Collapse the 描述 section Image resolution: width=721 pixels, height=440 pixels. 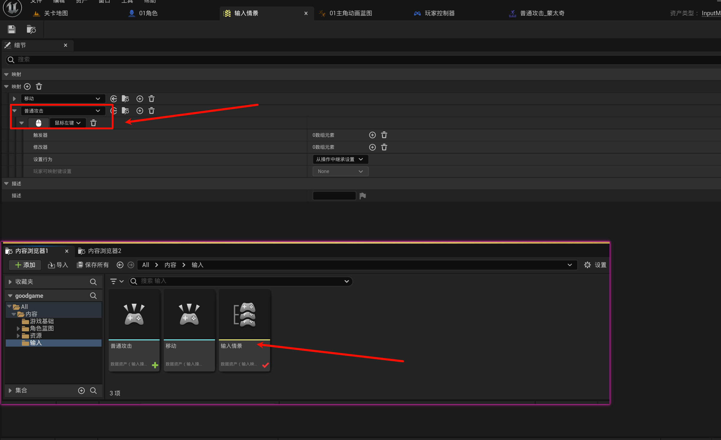click(x=6, y=183)
